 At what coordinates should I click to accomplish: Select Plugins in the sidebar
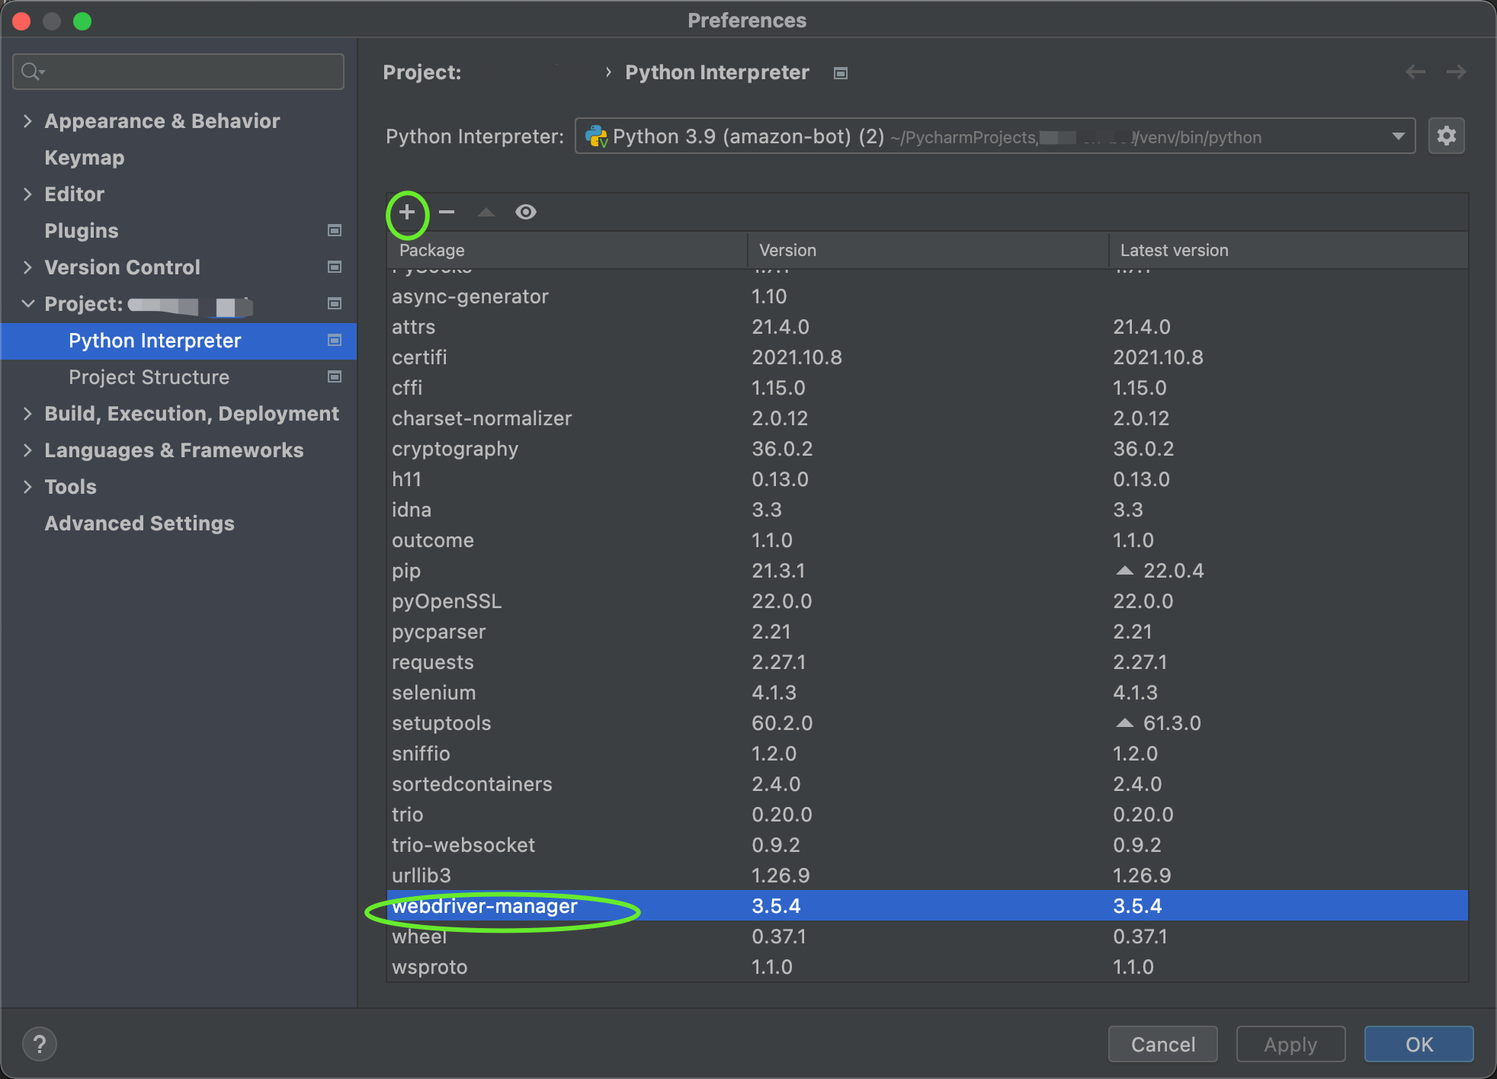click(x=81, y=230)
